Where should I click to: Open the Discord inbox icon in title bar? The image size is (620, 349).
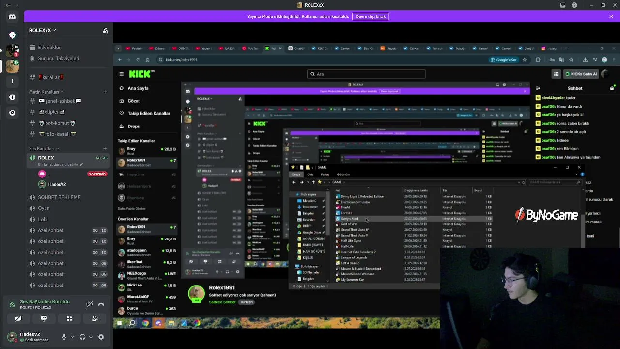[563, 5]
